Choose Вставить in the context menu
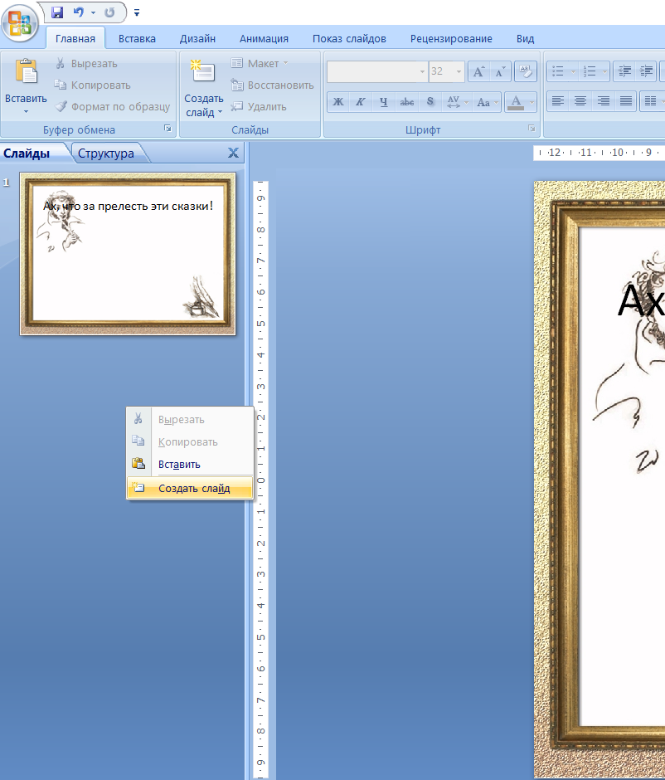The width and height of the screenshot is (665, 780). (x=190, y=464)
